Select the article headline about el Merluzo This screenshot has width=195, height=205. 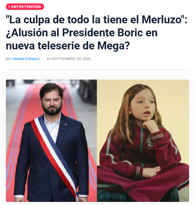pyautogui.click(x=96, y=33)
